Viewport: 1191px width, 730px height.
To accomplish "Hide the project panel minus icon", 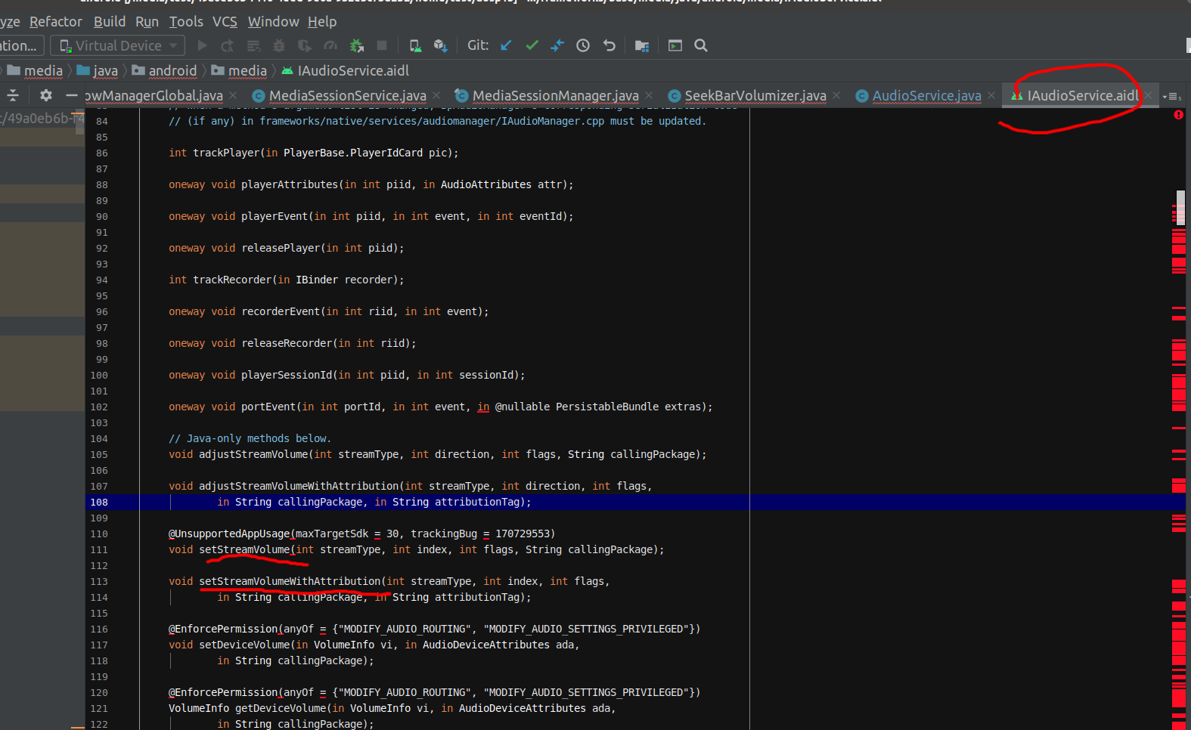I will (72, 95).
